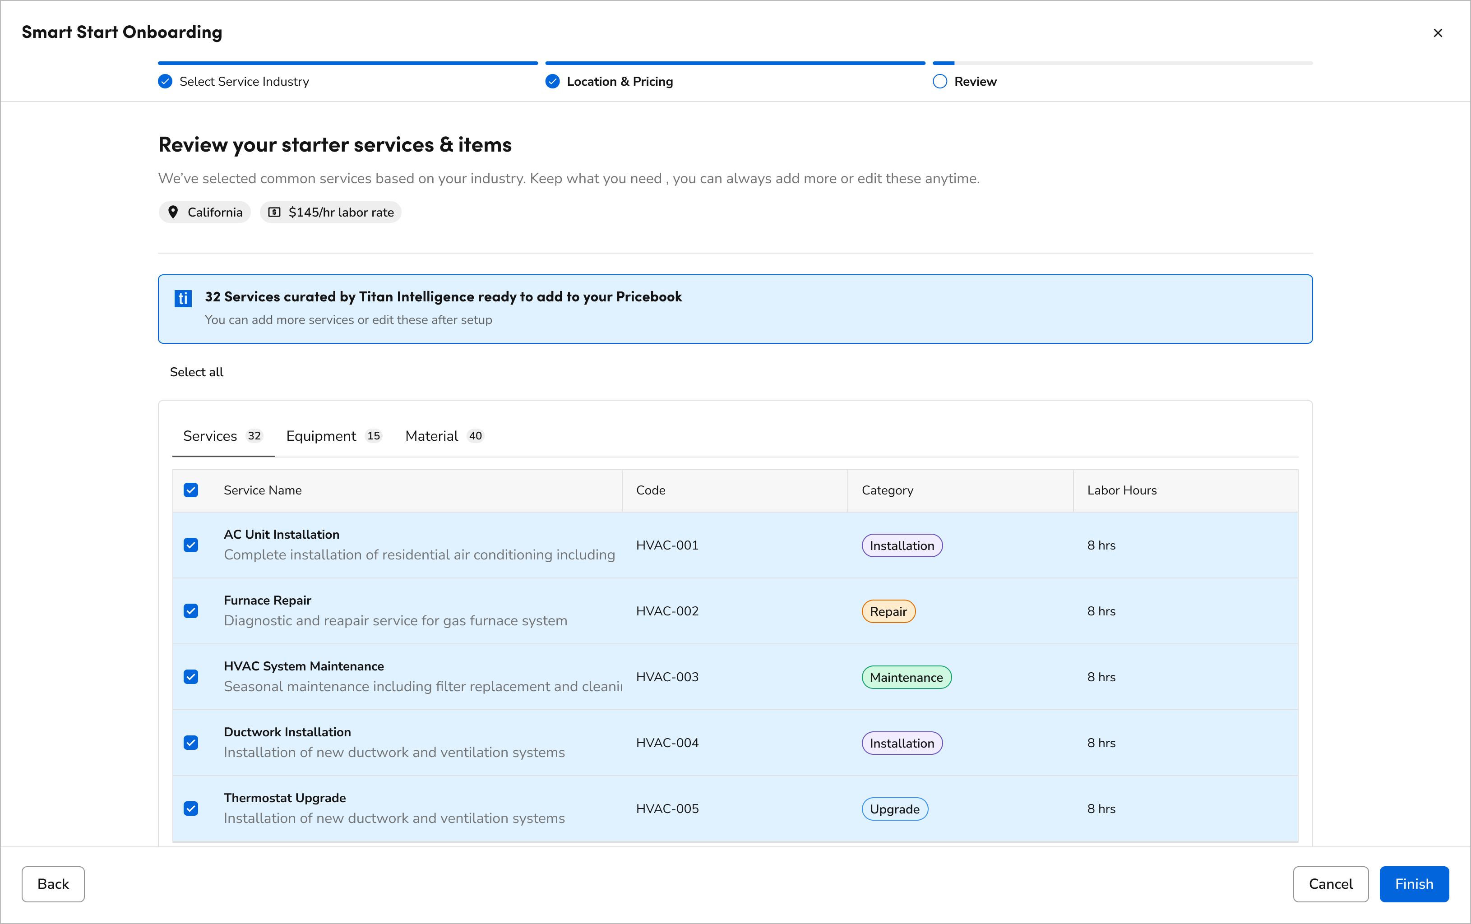
Task: Select the Ductwork Installation service name
Action: [287, 732]
